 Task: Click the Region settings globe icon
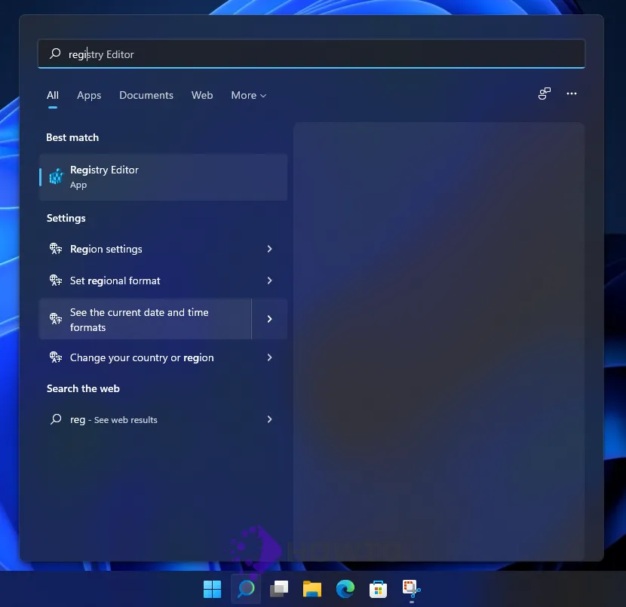pos(56,249)
